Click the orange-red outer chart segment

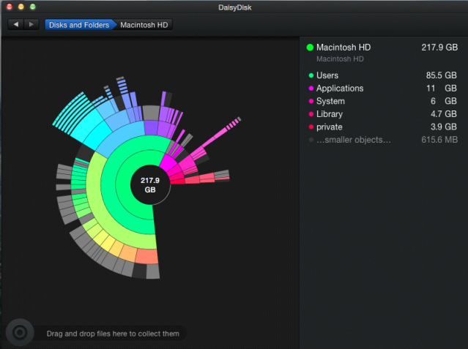[x=147, y=256]
